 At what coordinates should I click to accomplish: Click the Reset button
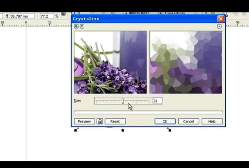[115, 121]
